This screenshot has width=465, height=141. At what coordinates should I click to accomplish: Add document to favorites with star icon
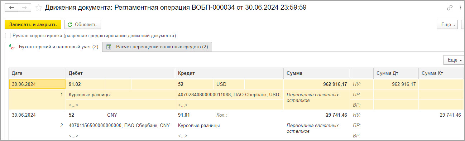pos(39,8)
